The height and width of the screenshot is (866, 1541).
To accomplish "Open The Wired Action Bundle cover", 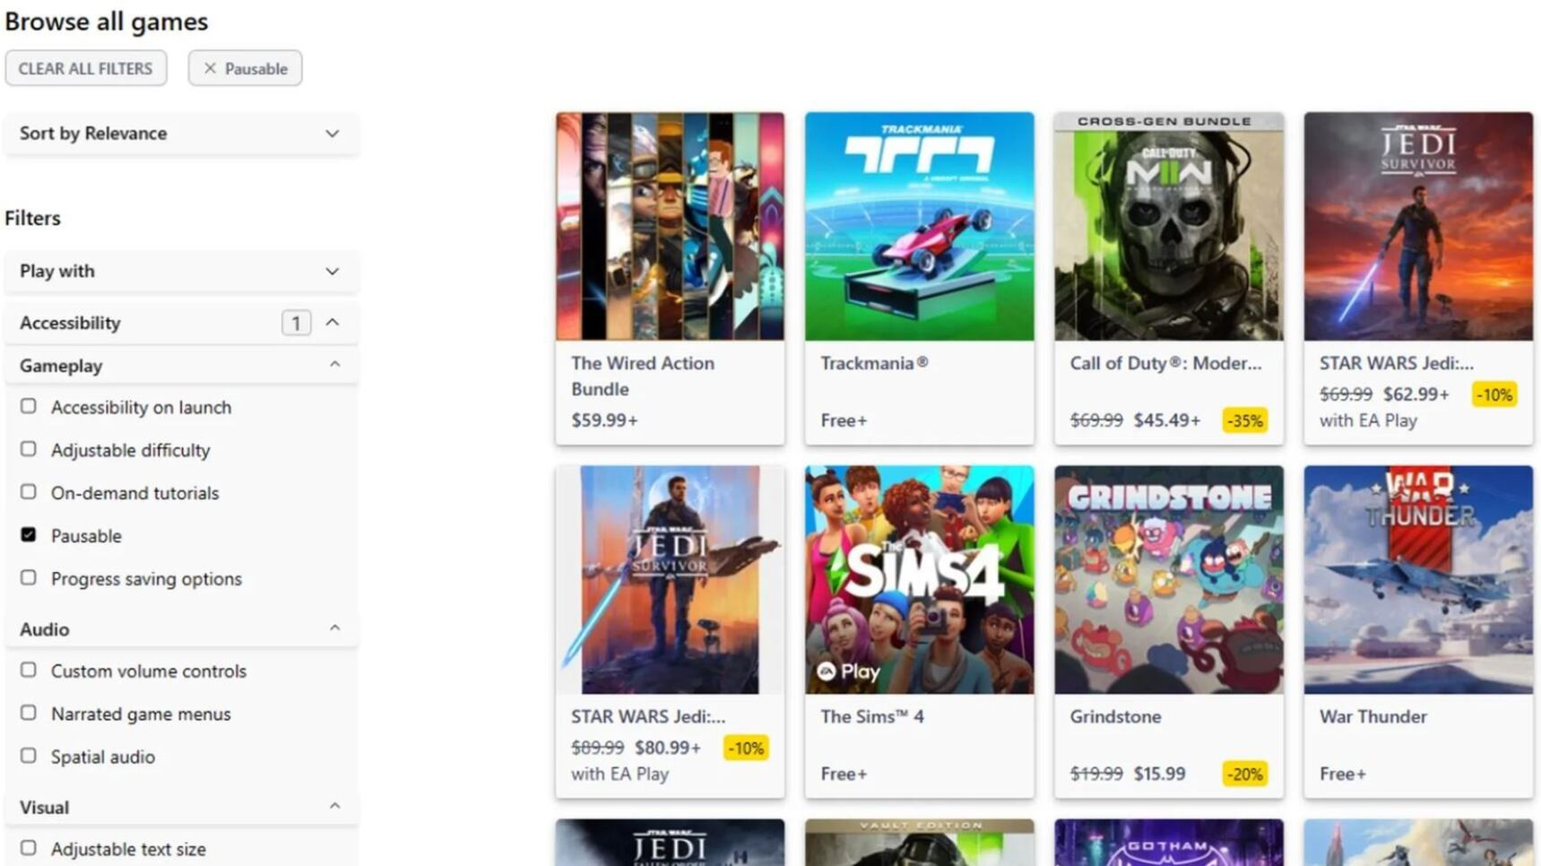I will tap(670, 226).
